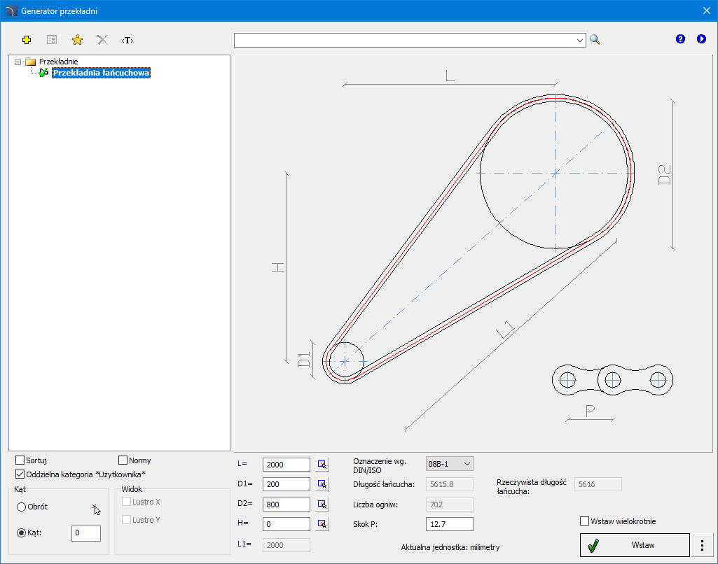Select Przekładnia łańcuchowa tree item
The width and height of the screenshot is (718, 564).
point(101,73)
